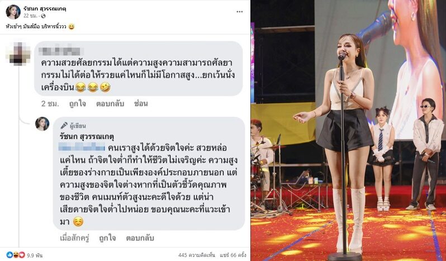
Task: Open the "445 ความคิดเห็น" comments count
Action: 197,255
